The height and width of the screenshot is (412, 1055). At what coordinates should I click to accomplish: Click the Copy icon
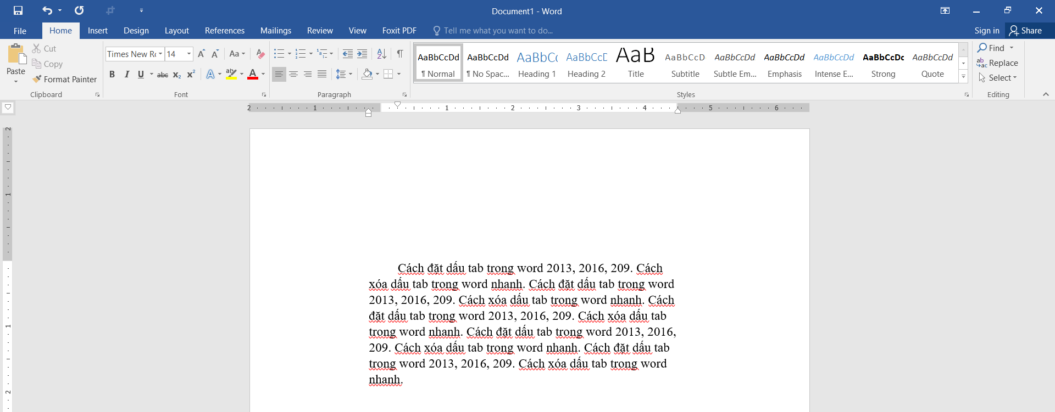point(36,64)
